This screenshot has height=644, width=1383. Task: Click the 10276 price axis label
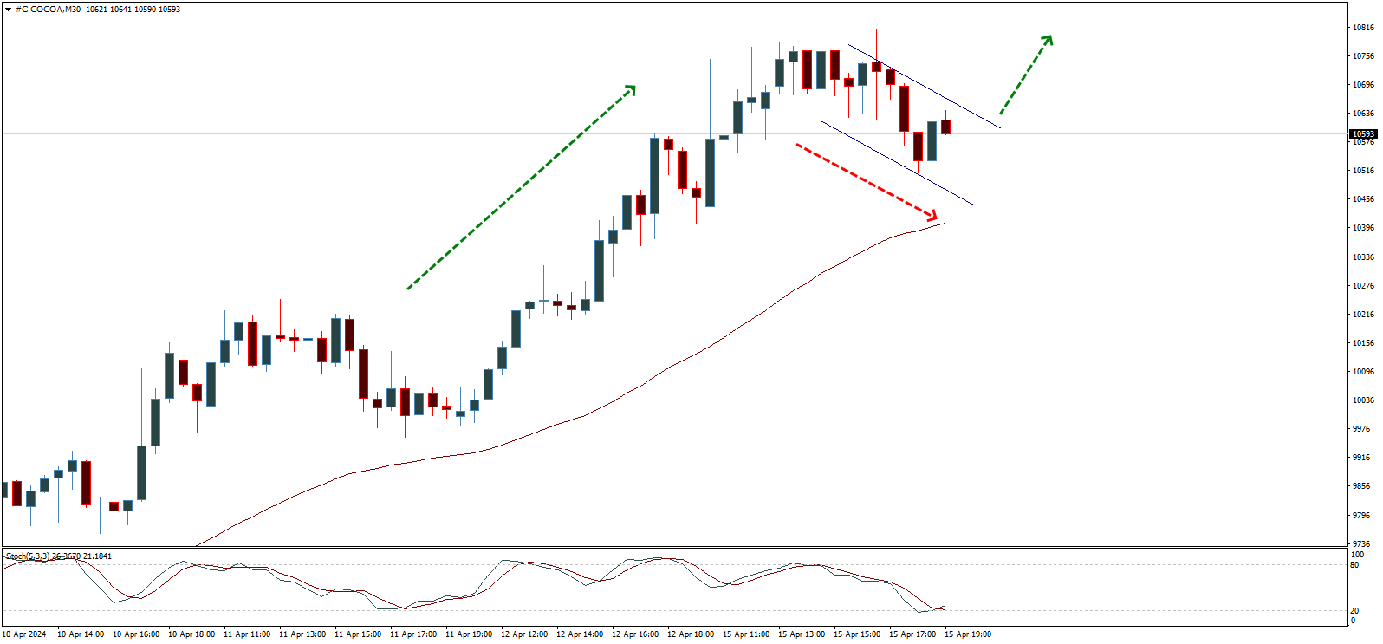[x=1363, y=286]
